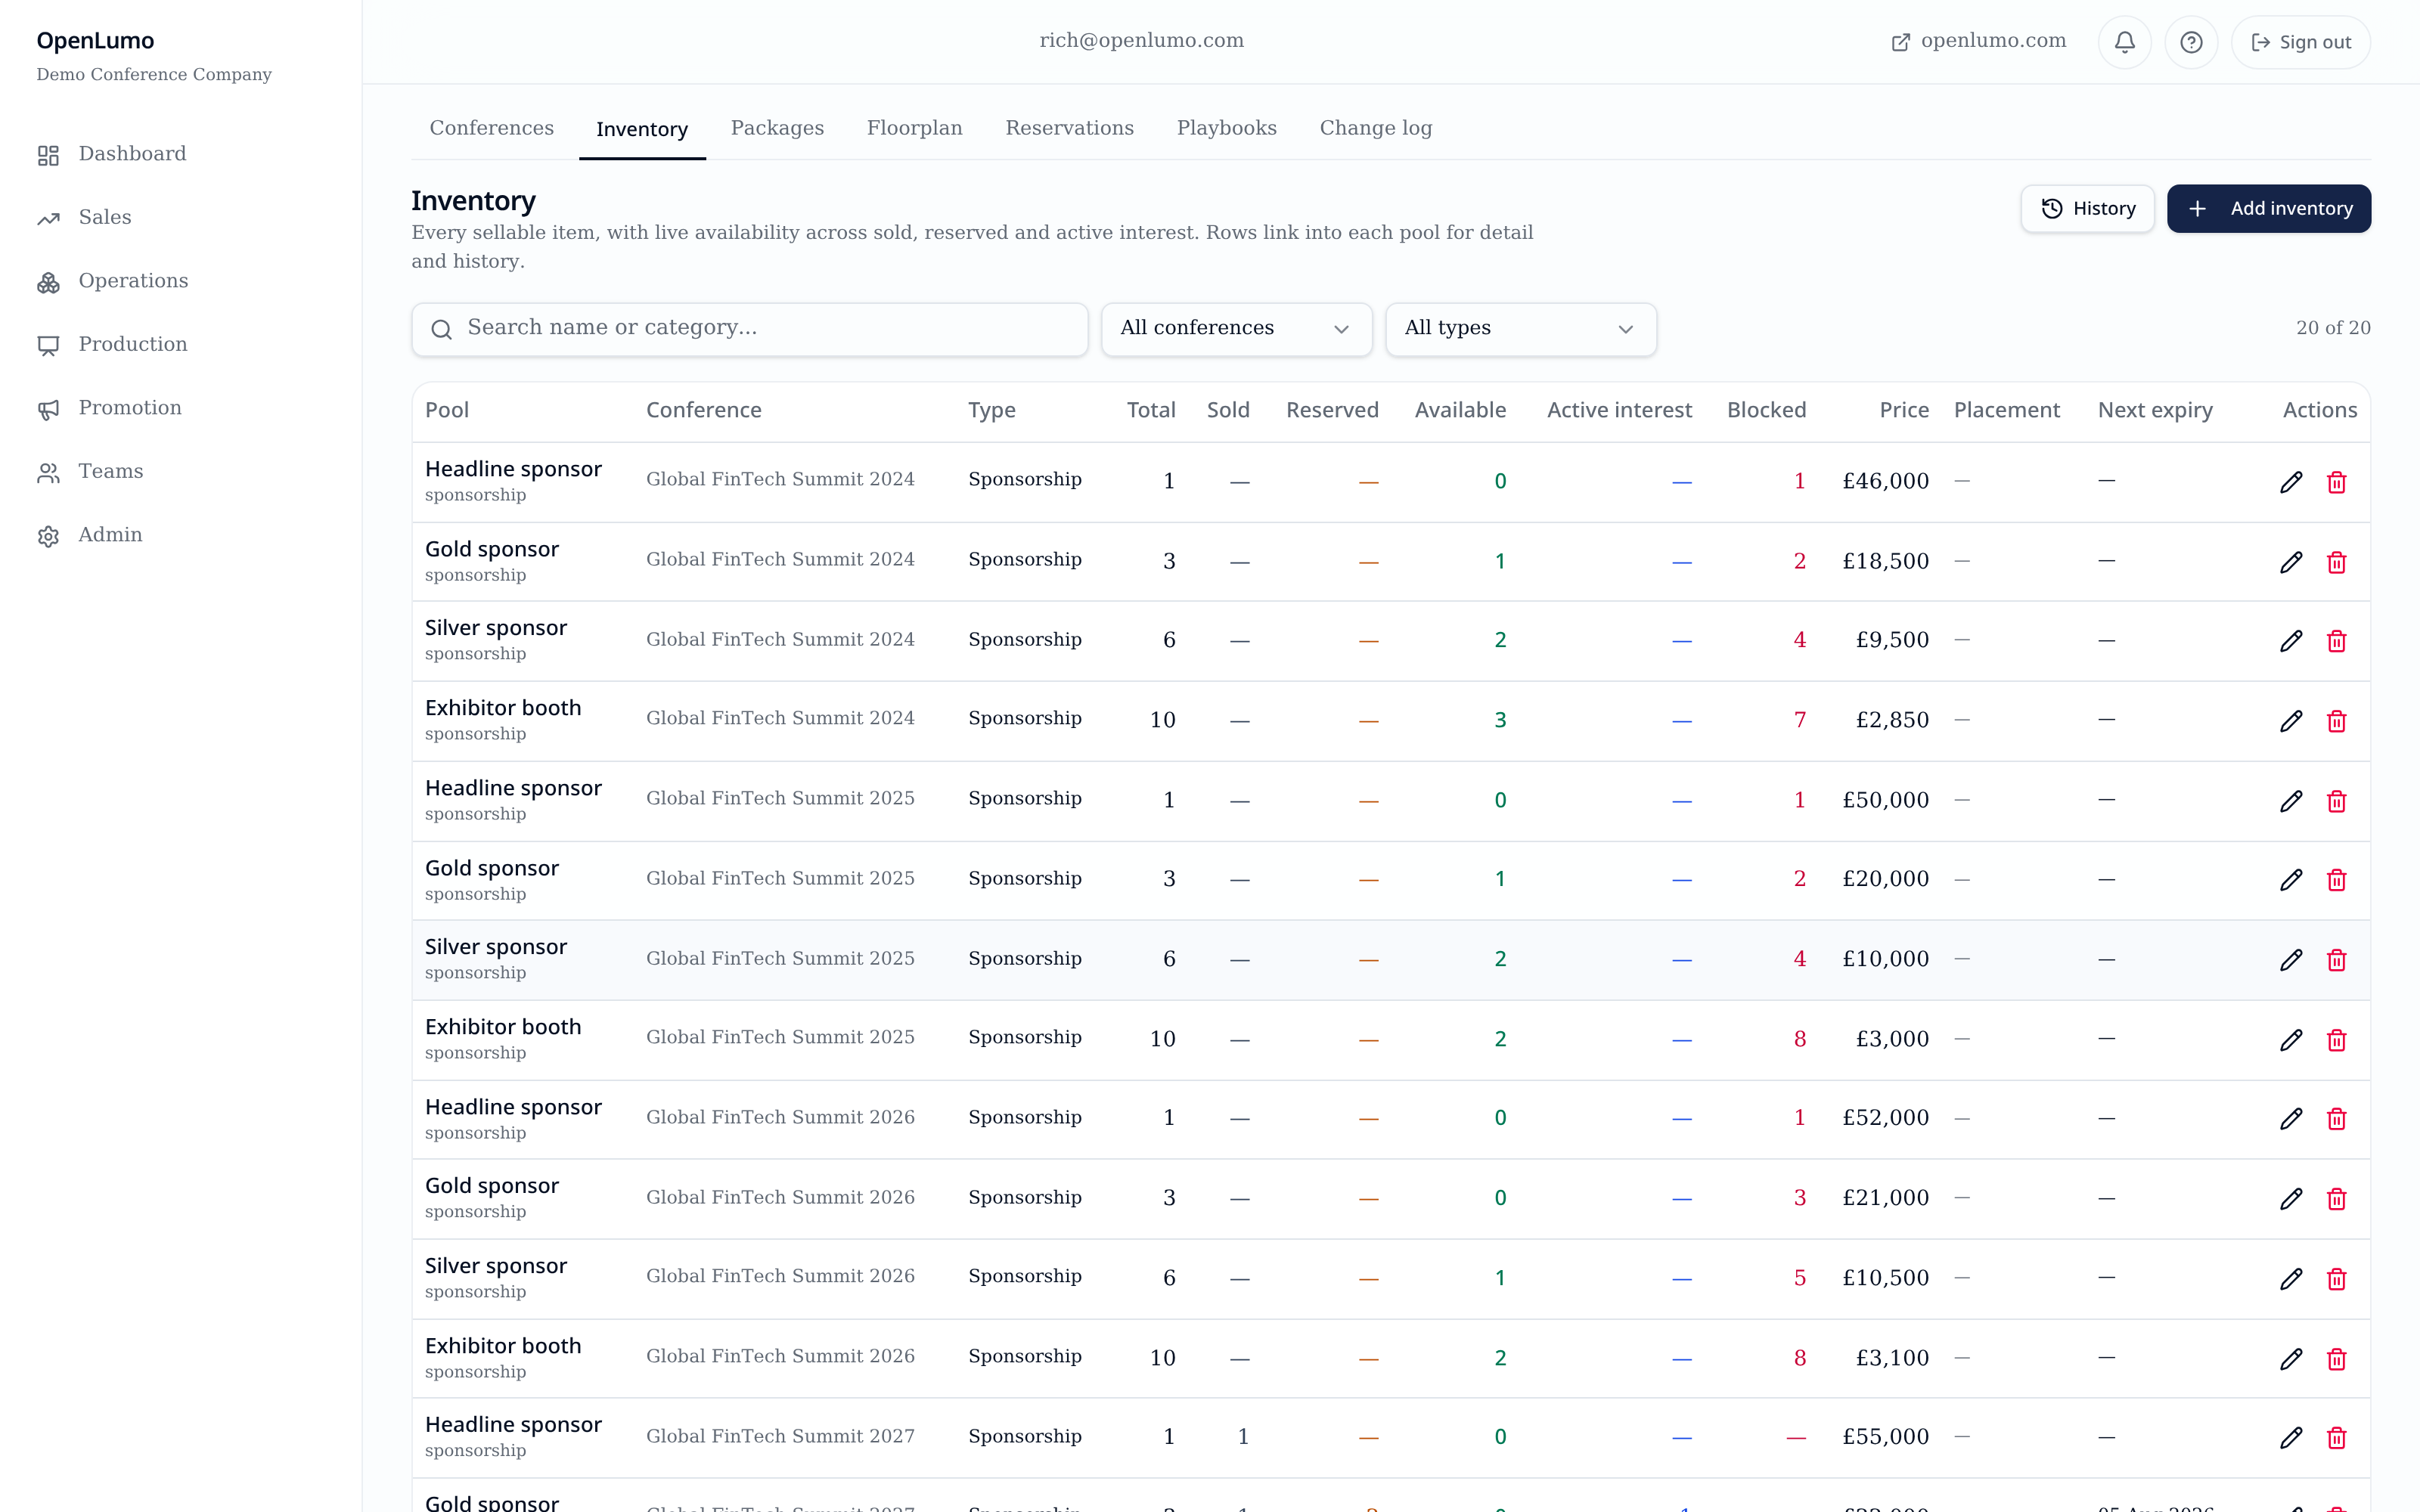The width and height of the screenshot is (2420, 1512).
Task: Delete Silver sponsor £10,000 row
Action: pyautogui.click(x=2336, y=960)
